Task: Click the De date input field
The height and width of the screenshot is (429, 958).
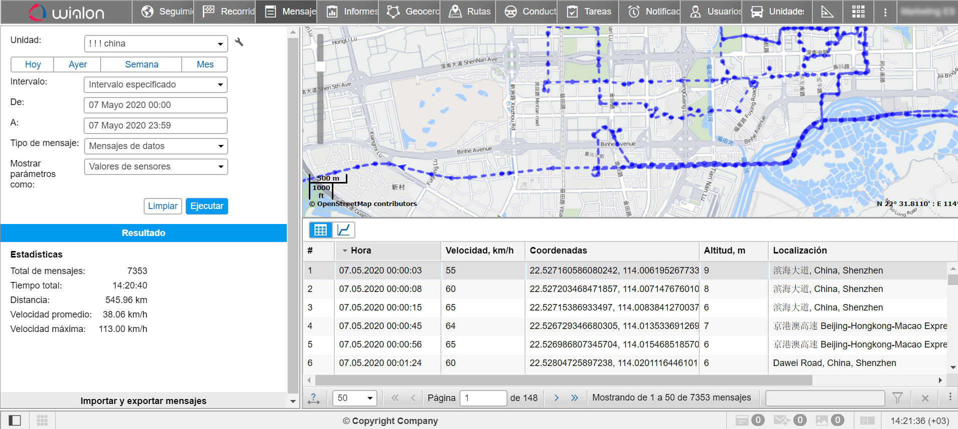Action: click(x=156, y=105)
